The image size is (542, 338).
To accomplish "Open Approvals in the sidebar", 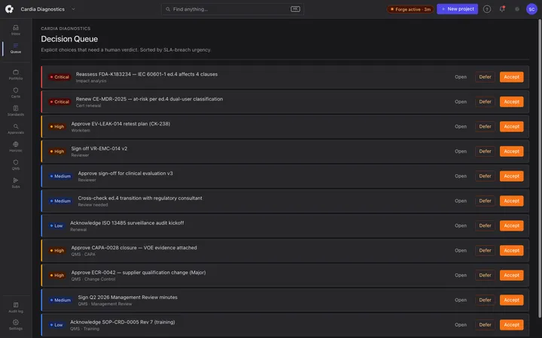I will point(16,128).
